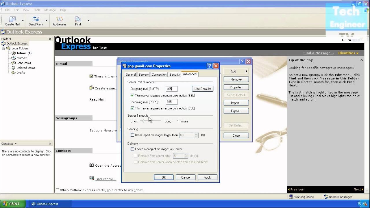The image size is (370, 208).
Task: Uncheck SSL for outgoing mail SMTP
Action: click(132, 96)
